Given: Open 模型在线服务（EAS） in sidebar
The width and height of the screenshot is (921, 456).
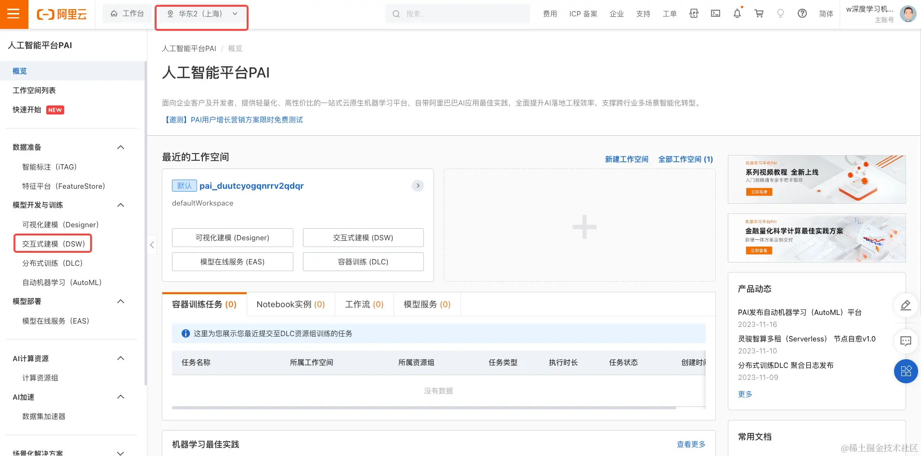Looking at the screenshot, I should pos(56,321).
